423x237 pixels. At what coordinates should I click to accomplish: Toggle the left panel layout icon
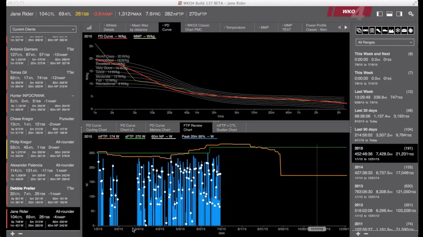click(x=379, y=14)
